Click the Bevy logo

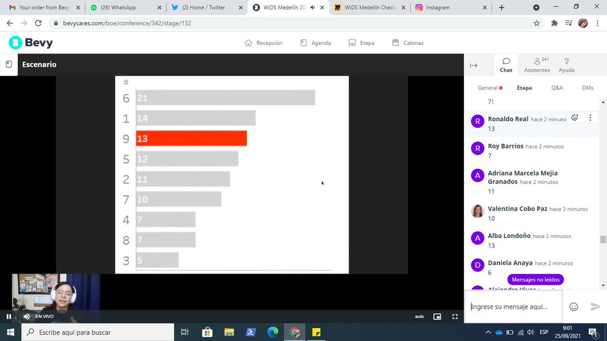pos(31,43)
